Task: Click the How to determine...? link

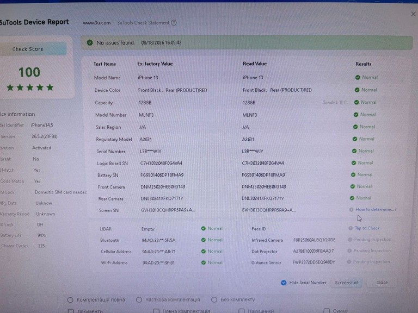Action: (376, 209)
